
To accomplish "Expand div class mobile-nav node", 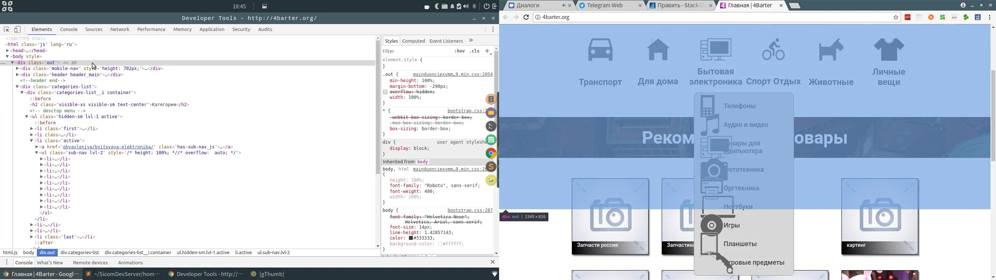I will tap(18, 69).
